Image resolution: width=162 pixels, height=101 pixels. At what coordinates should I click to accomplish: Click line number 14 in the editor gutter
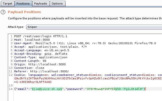11,89
